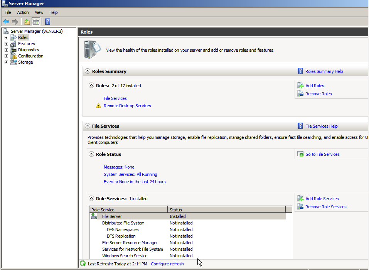Open the File menu
369x270 pixels.
click(8, 12)
